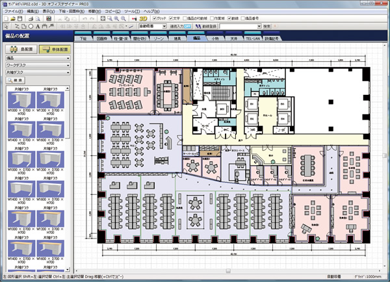Click the zoom in magnifier icon

pyautogui.click(x=115, y=19)
